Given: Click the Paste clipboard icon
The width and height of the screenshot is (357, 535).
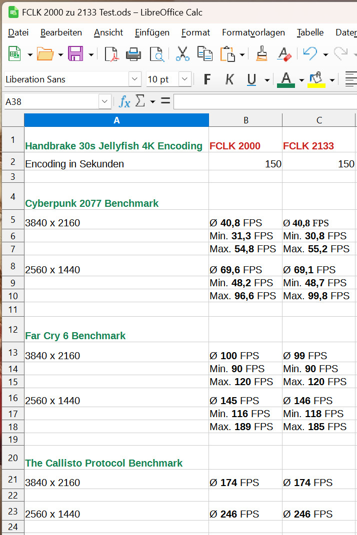Looking at the screenshot, I should 227,54.
